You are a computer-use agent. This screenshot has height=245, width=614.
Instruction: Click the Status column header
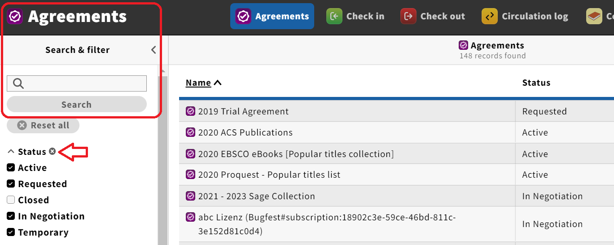(x=536, y=83)
